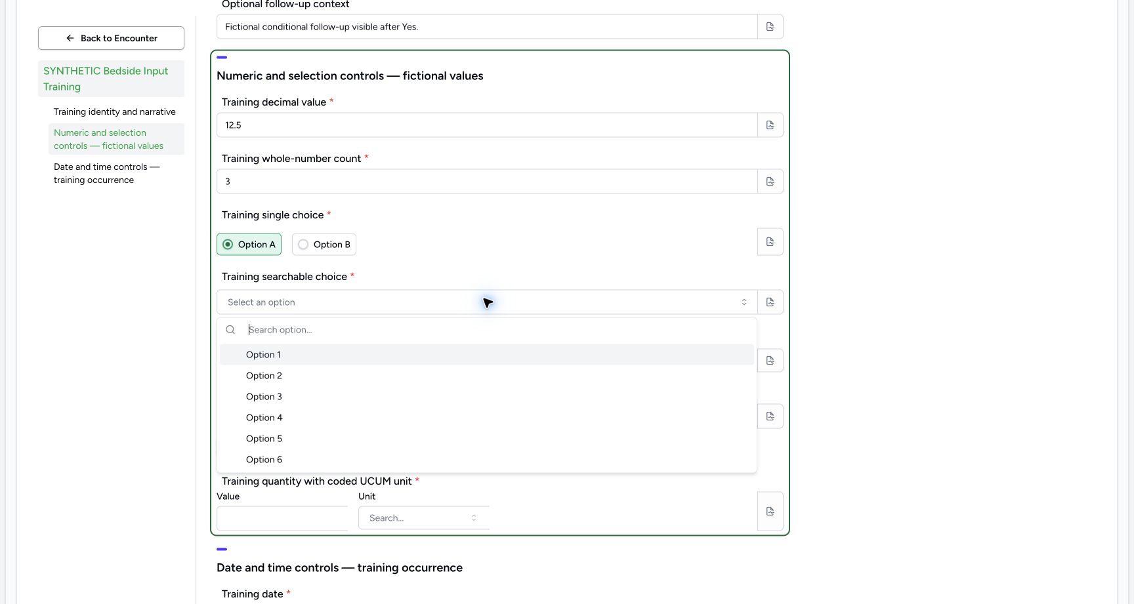Click the Training decimal value input

[x=487, y=125]
